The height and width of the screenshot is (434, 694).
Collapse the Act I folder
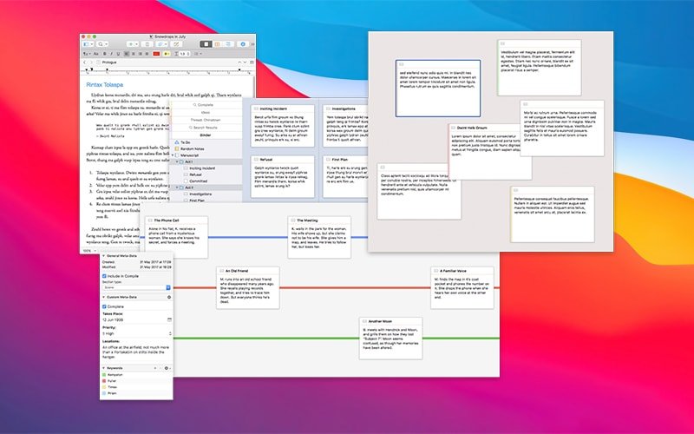[x=175, y=161]
